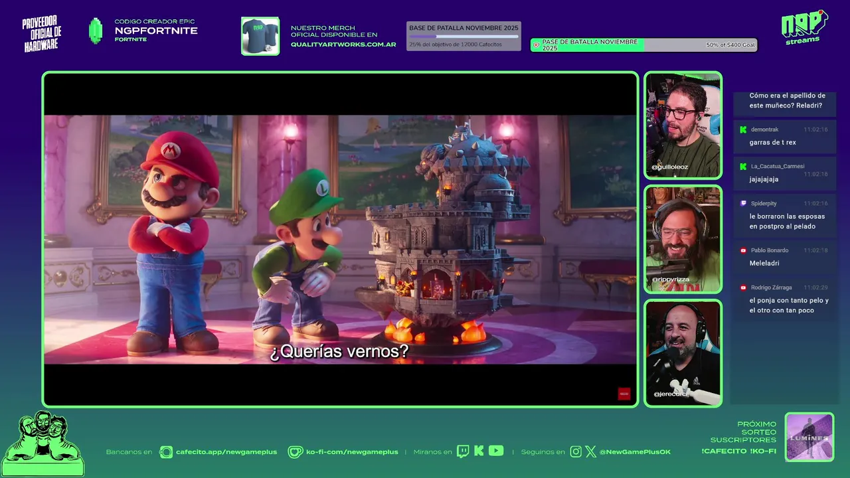850x478 pixels.
Task: Click the chat message "jajajajaja"
Action: [x=764, y=179]
